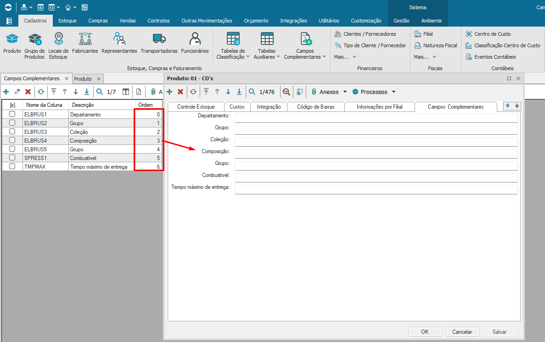This screenshot has width=545, height=342.
Task: Open Centro de Custo
Action: point(489,34)
